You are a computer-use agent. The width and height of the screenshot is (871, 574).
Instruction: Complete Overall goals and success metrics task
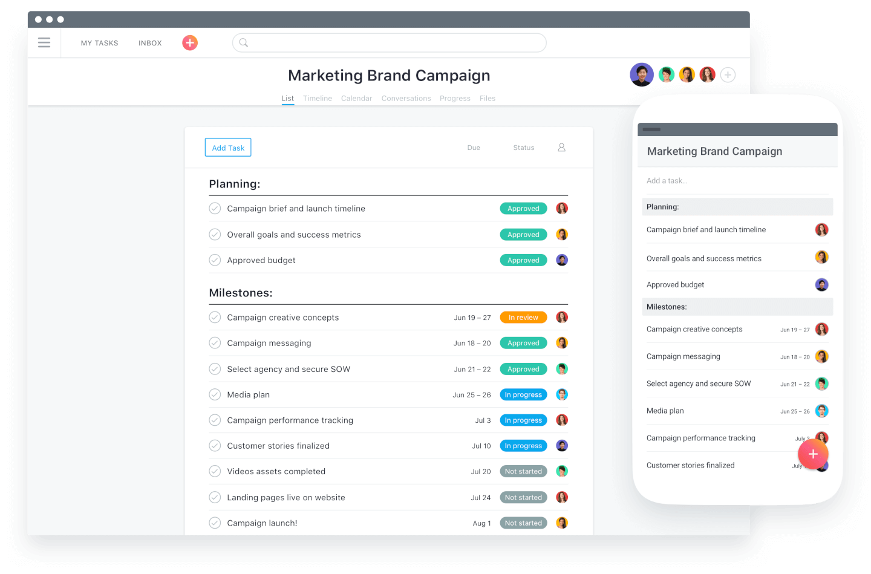(x=215, y=235)
